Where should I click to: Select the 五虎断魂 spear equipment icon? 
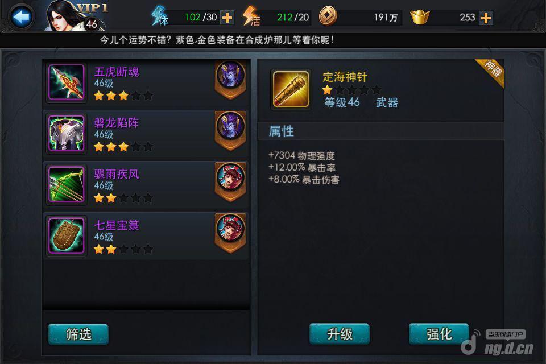(x=67, y=82)
